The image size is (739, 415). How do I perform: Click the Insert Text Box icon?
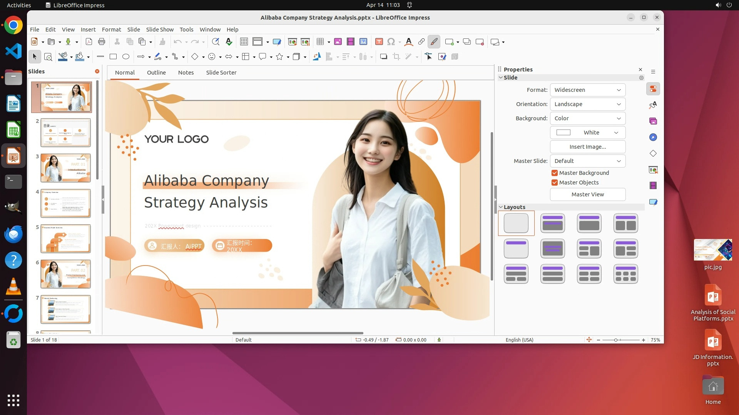click(x=379, y=42)
